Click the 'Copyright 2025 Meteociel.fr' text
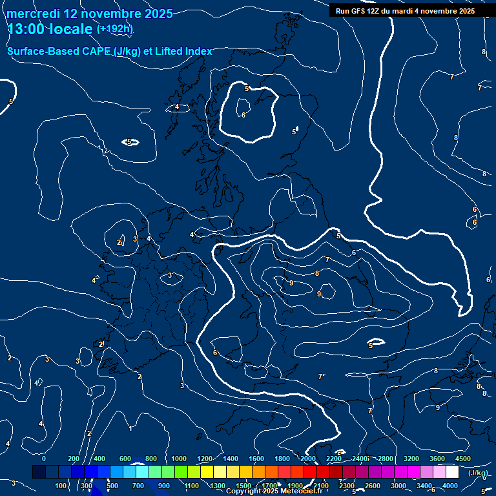Screen dimensions: 496x496 coord(274,491)
